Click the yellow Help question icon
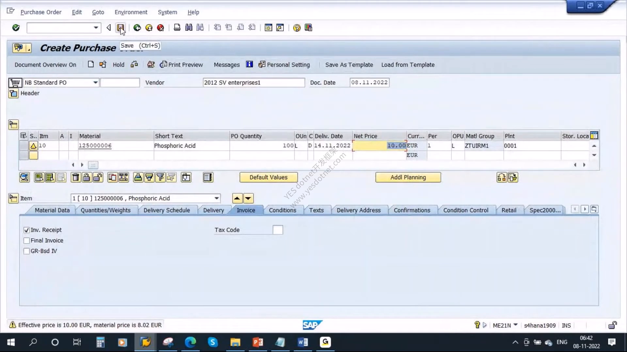 point(297,28)
